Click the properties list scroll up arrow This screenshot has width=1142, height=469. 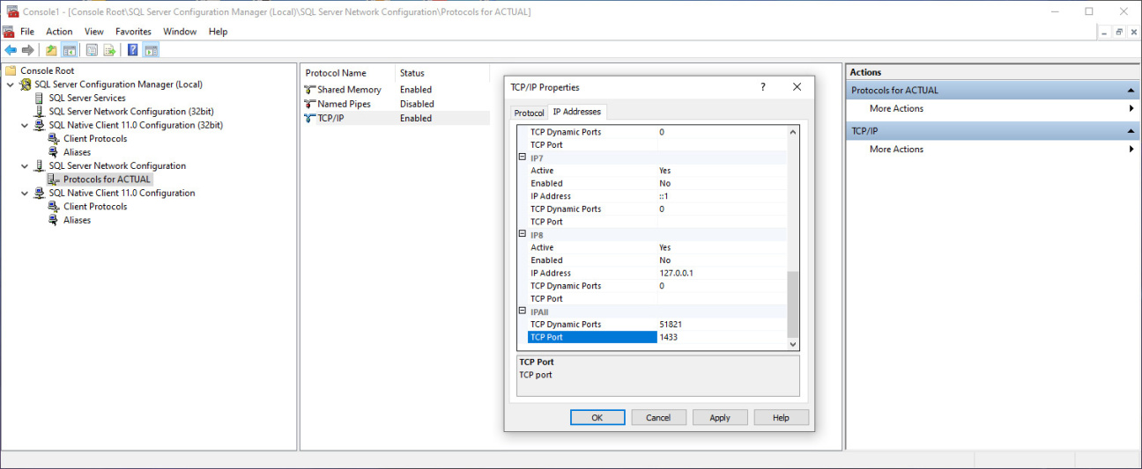click(792, 132)
